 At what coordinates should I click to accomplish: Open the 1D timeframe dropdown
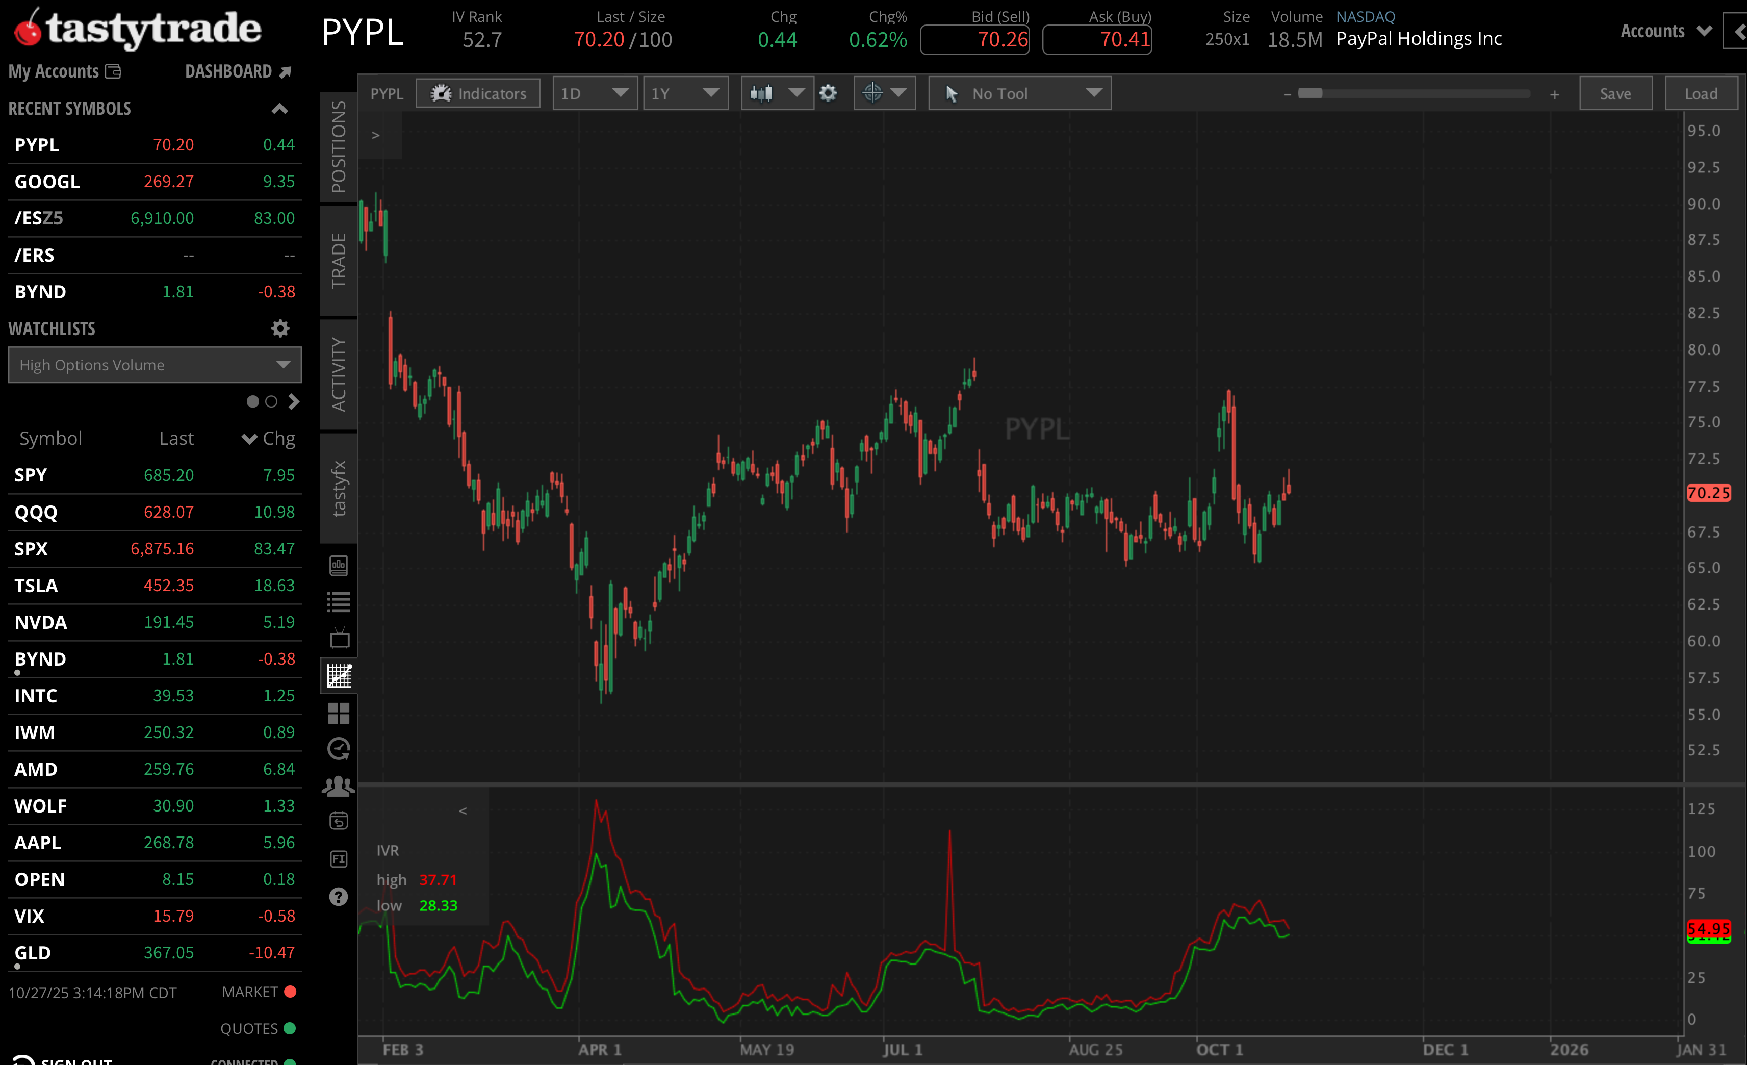pyautogui.click(x=595, y=93)
